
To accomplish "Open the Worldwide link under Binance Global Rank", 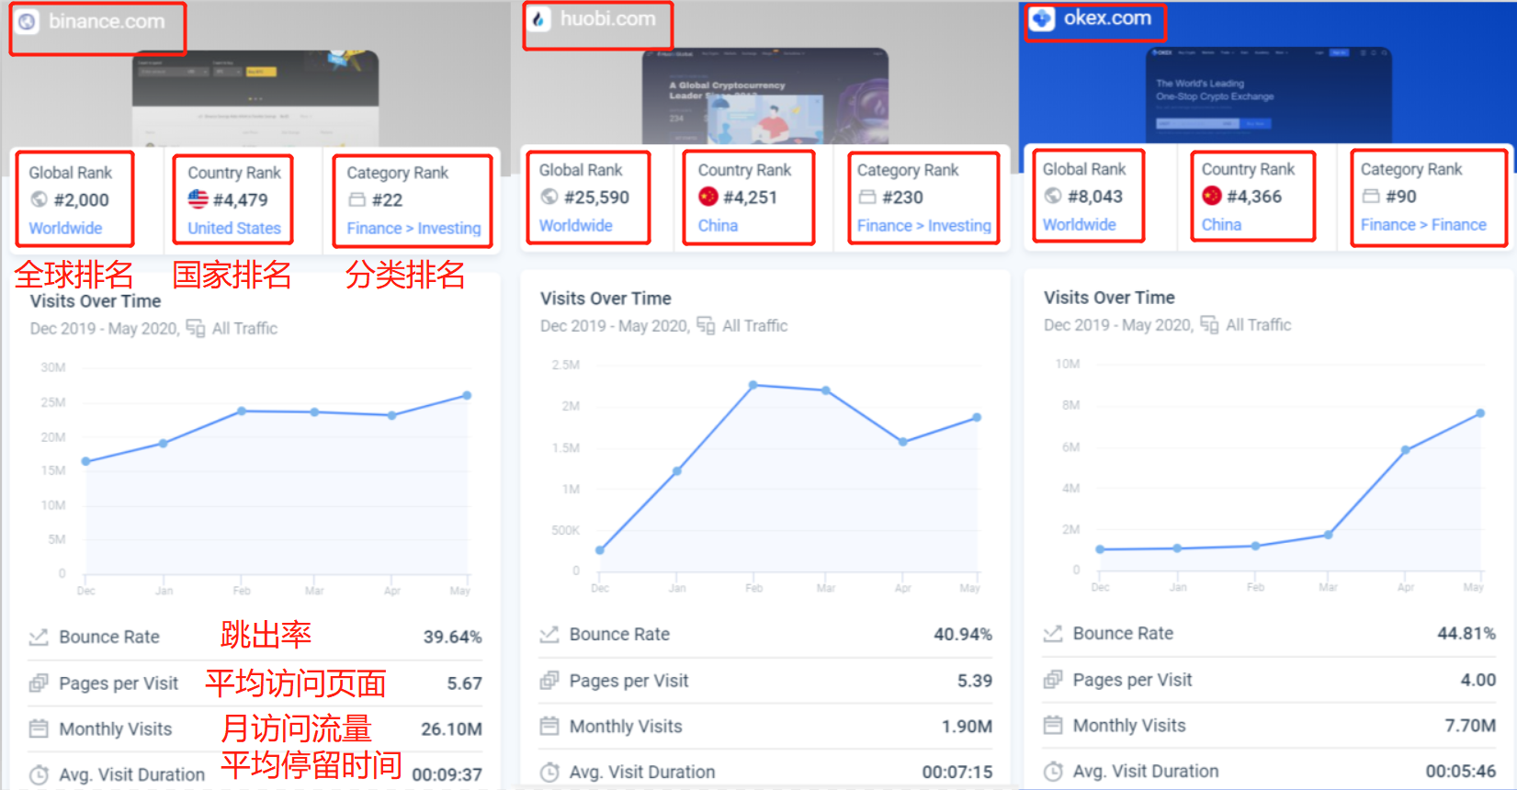I will pyautogui.click(x=65, y=228).
